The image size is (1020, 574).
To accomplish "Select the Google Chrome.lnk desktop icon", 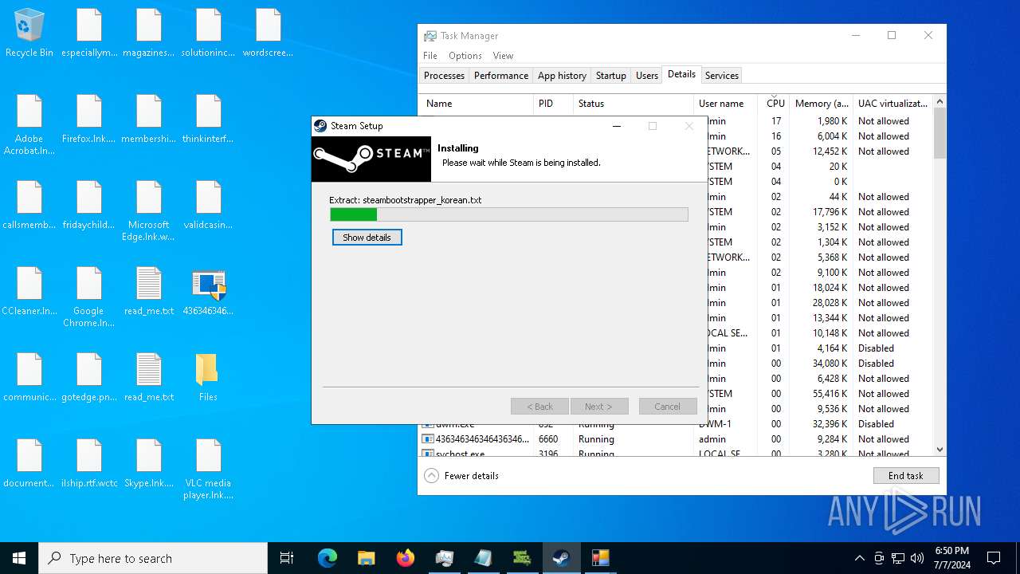I will (89, 297).
